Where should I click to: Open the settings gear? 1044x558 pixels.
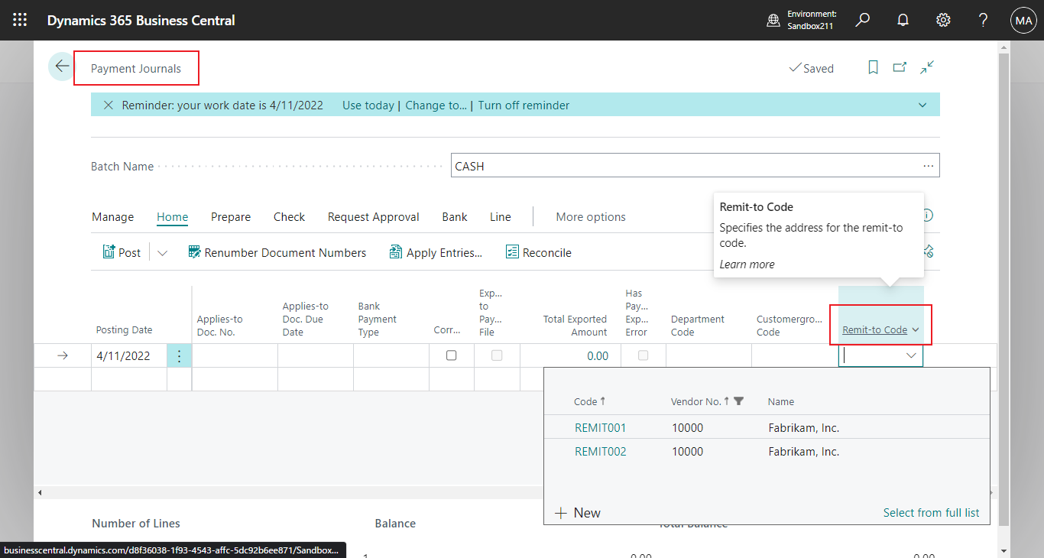coord(942,20)
